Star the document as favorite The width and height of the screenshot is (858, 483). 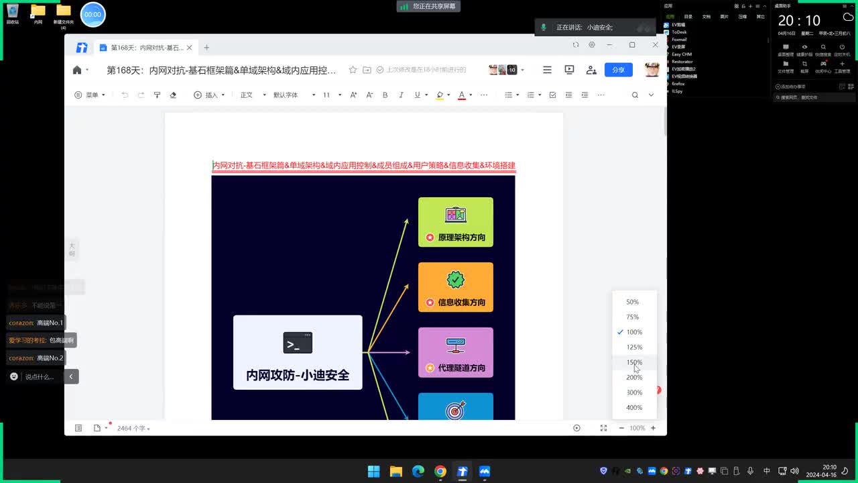(x=353, y=70)
